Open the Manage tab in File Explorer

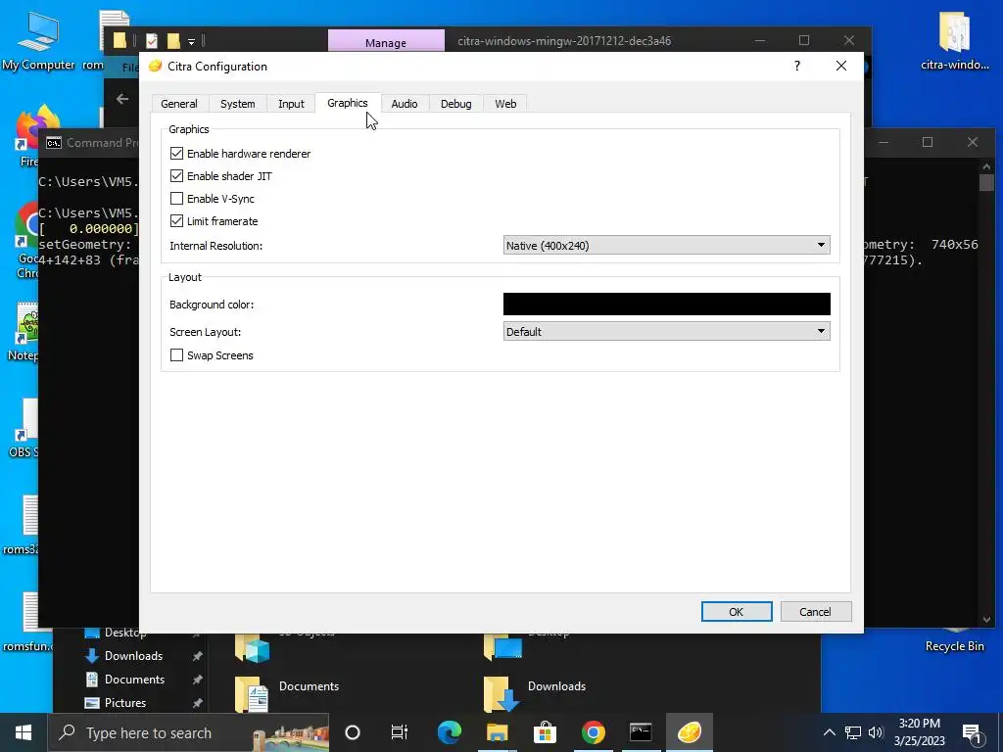click(x=386, y=41)
